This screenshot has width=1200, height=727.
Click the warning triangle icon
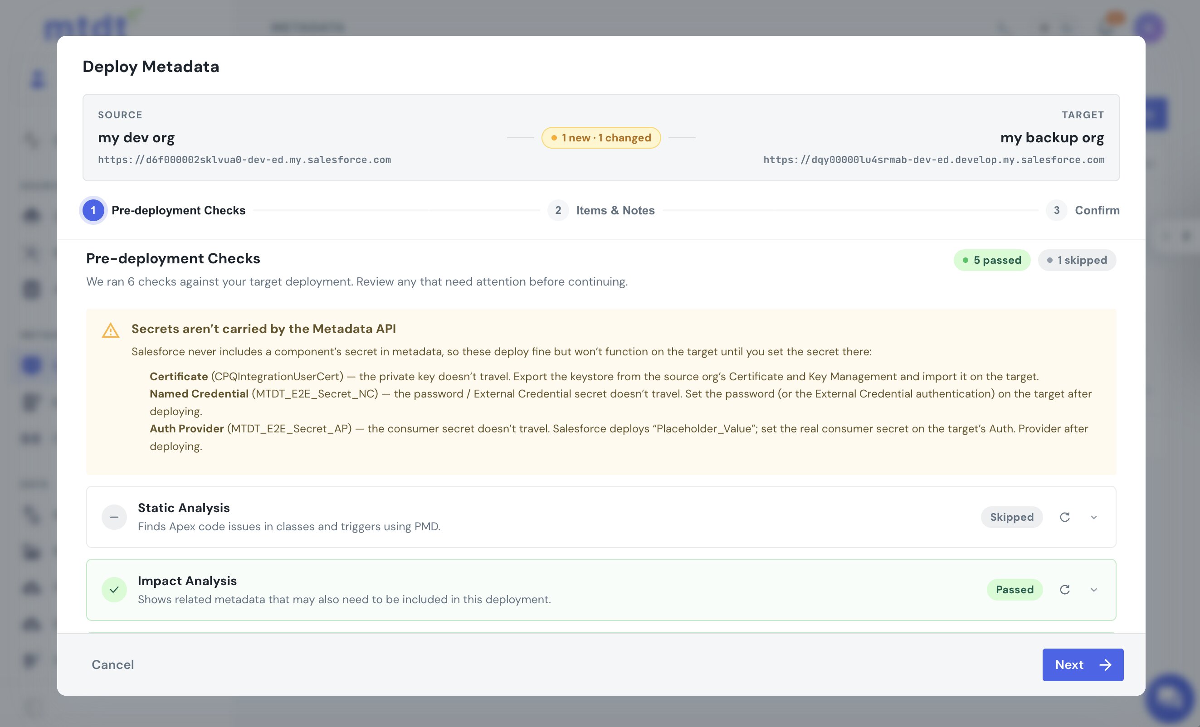111,330
